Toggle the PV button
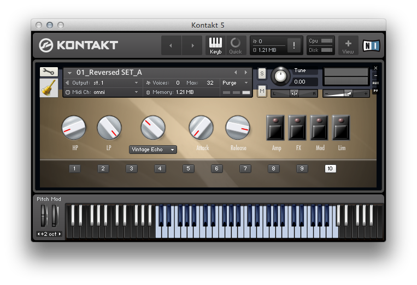 [375, 91]
